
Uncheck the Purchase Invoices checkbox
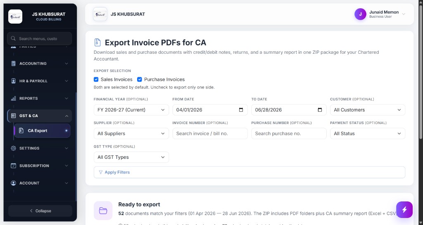(x=140, y=79)
